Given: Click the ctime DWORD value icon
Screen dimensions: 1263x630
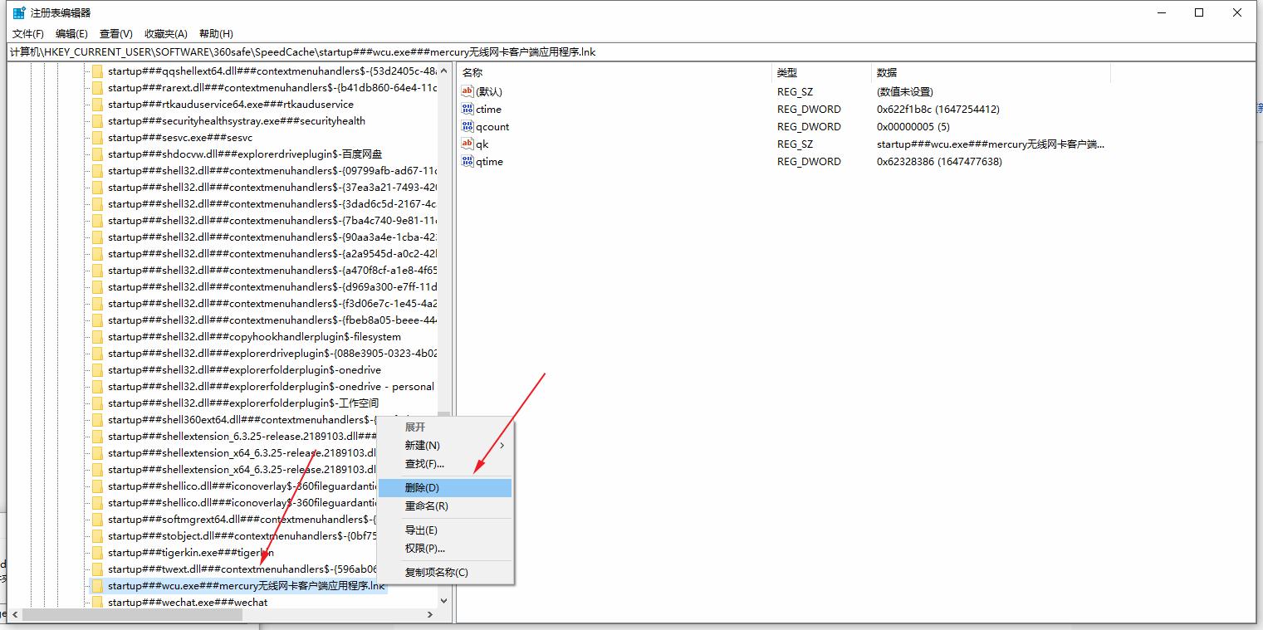Looking at the screenshot, I should coord(468,110).
